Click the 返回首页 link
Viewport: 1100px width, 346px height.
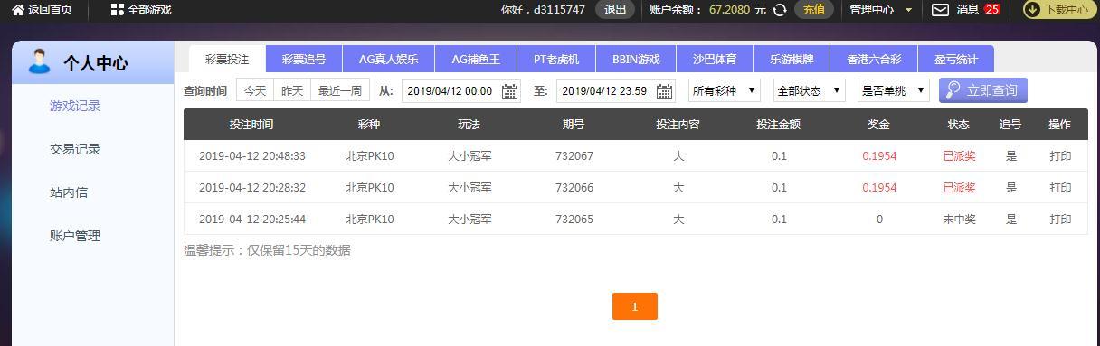[x=50, y=10]
